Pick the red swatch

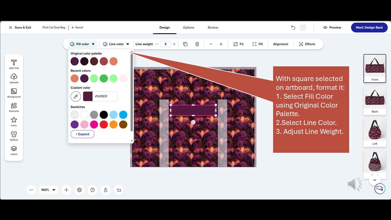point(104,125)
